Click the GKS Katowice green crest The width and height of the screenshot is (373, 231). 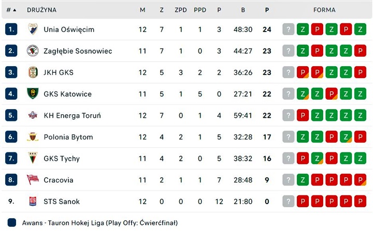coord(33,94)
